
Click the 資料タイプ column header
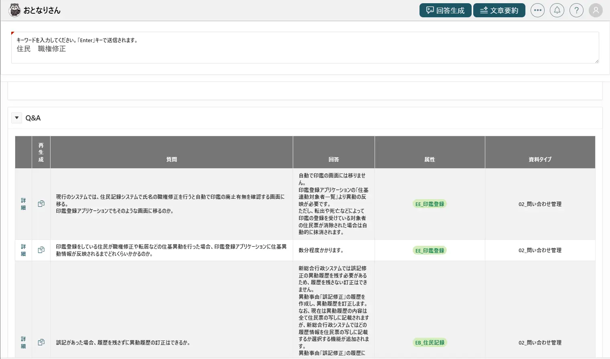point(540,159)
